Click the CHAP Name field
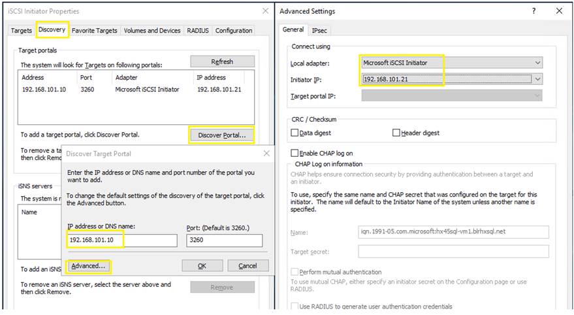 tap(454, 232)
